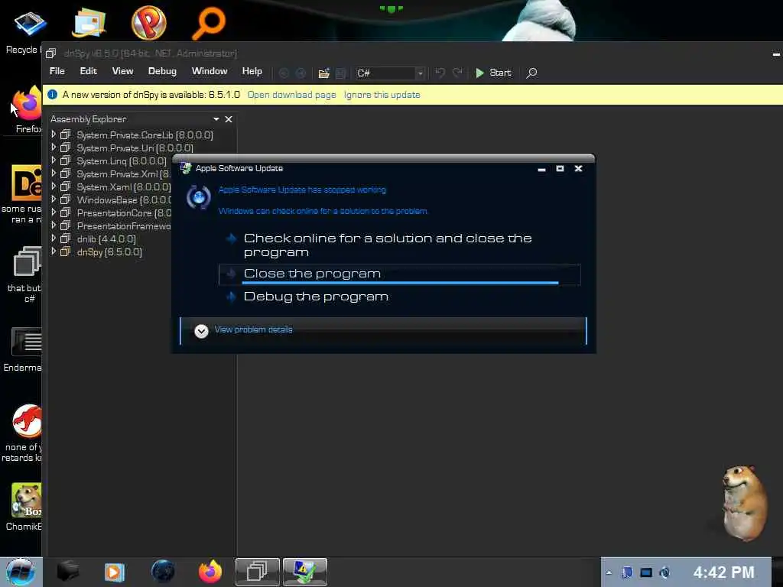Expand View problem details chevron
Viewport: 783px width, 587px height.
201,331
